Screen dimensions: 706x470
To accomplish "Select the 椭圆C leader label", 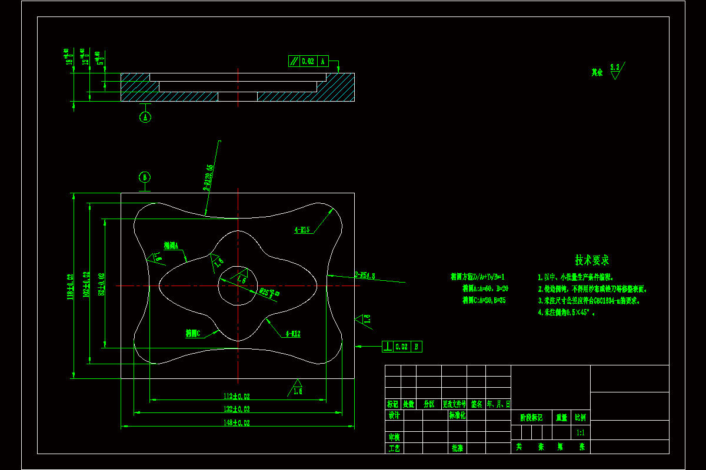I will click(193, 333).
